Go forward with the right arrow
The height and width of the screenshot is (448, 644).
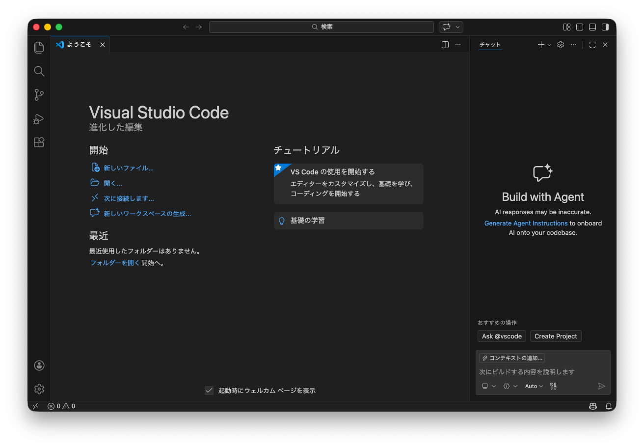point(199,27)
